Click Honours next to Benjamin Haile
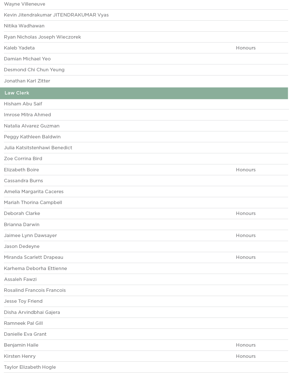 coord(246,345)
